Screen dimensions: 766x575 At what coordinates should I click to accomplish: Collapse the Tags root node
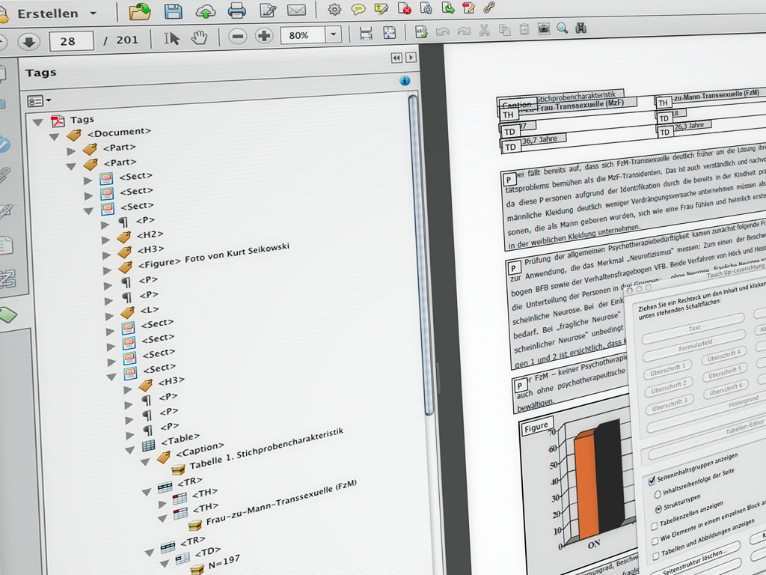coord(37,122)
